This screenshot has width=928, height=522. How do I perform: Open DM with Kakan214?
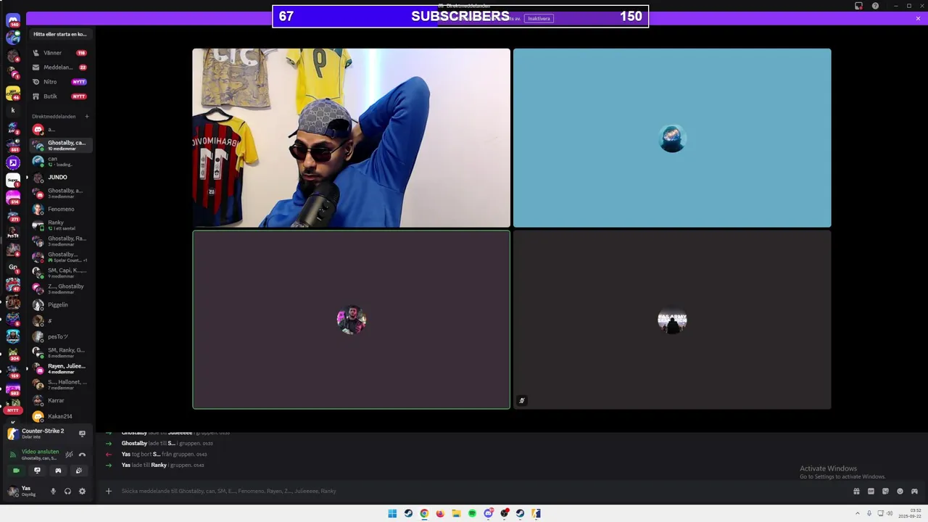coord(60,416)
